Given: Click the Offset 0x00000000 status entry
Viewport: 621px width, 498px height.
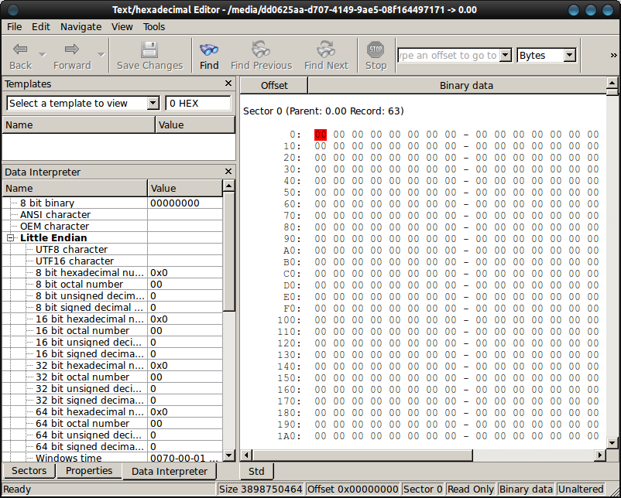Looking at the screenshot, I should pos(353,489).
